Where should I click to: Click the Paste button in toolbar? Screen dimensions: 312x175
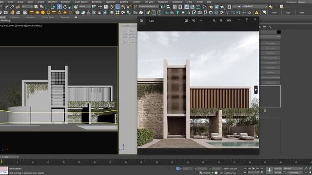click(302, 13)
